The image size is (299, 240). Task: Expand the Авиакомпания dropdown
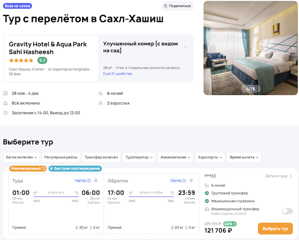175,157
